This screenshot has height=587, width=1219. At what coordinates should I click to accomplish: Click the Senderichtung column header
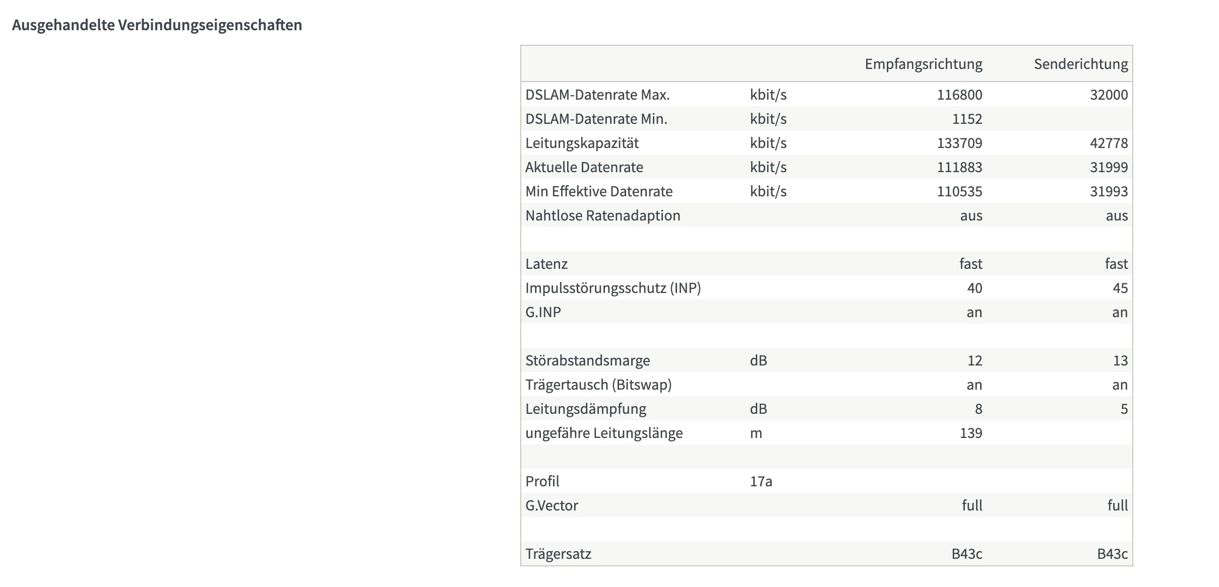(1080, 64)
